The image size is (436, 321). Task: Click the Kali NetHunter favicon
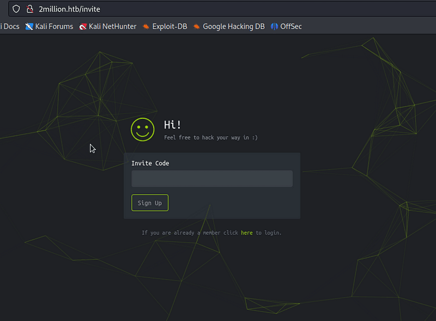point(83,26)
